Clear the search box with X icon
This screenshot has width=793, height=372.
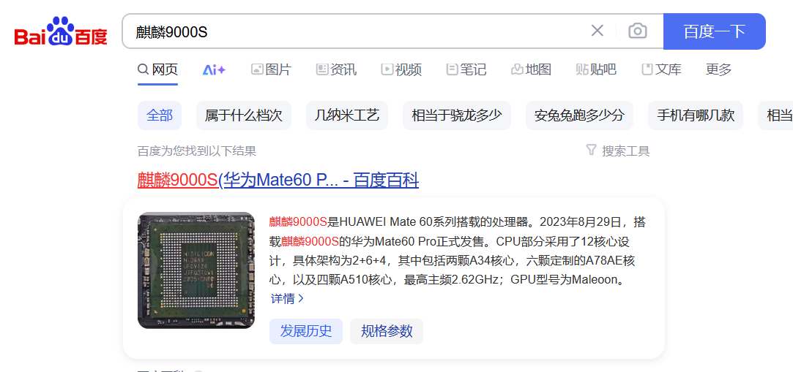tap(597, 31)
